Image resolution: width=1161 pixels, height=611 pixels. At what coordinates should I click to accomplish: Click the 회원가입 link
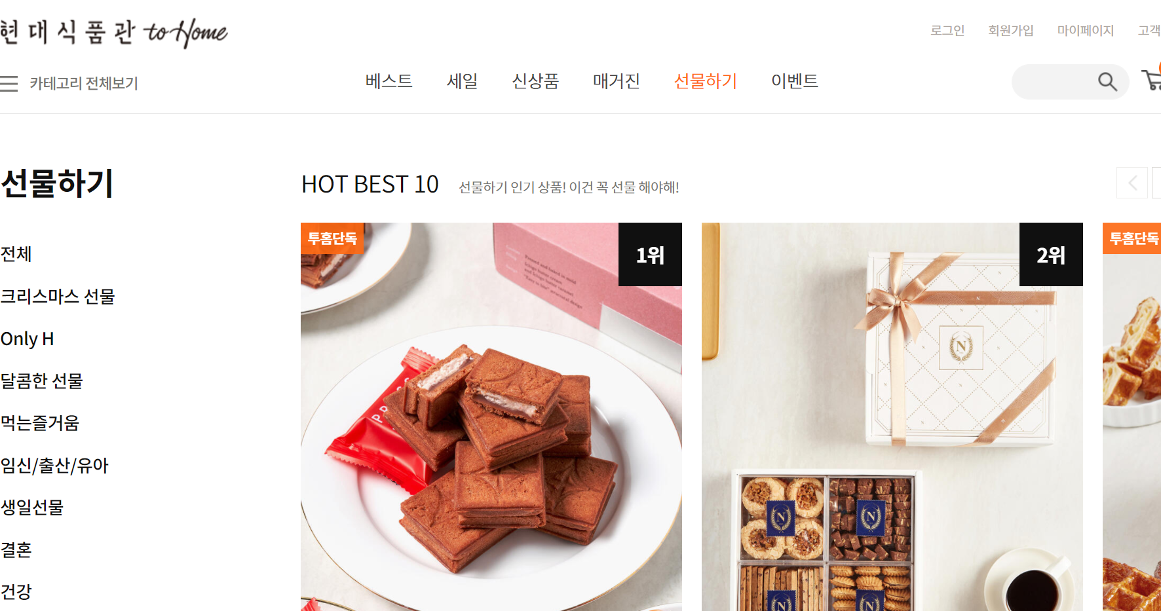[1011, 30]
